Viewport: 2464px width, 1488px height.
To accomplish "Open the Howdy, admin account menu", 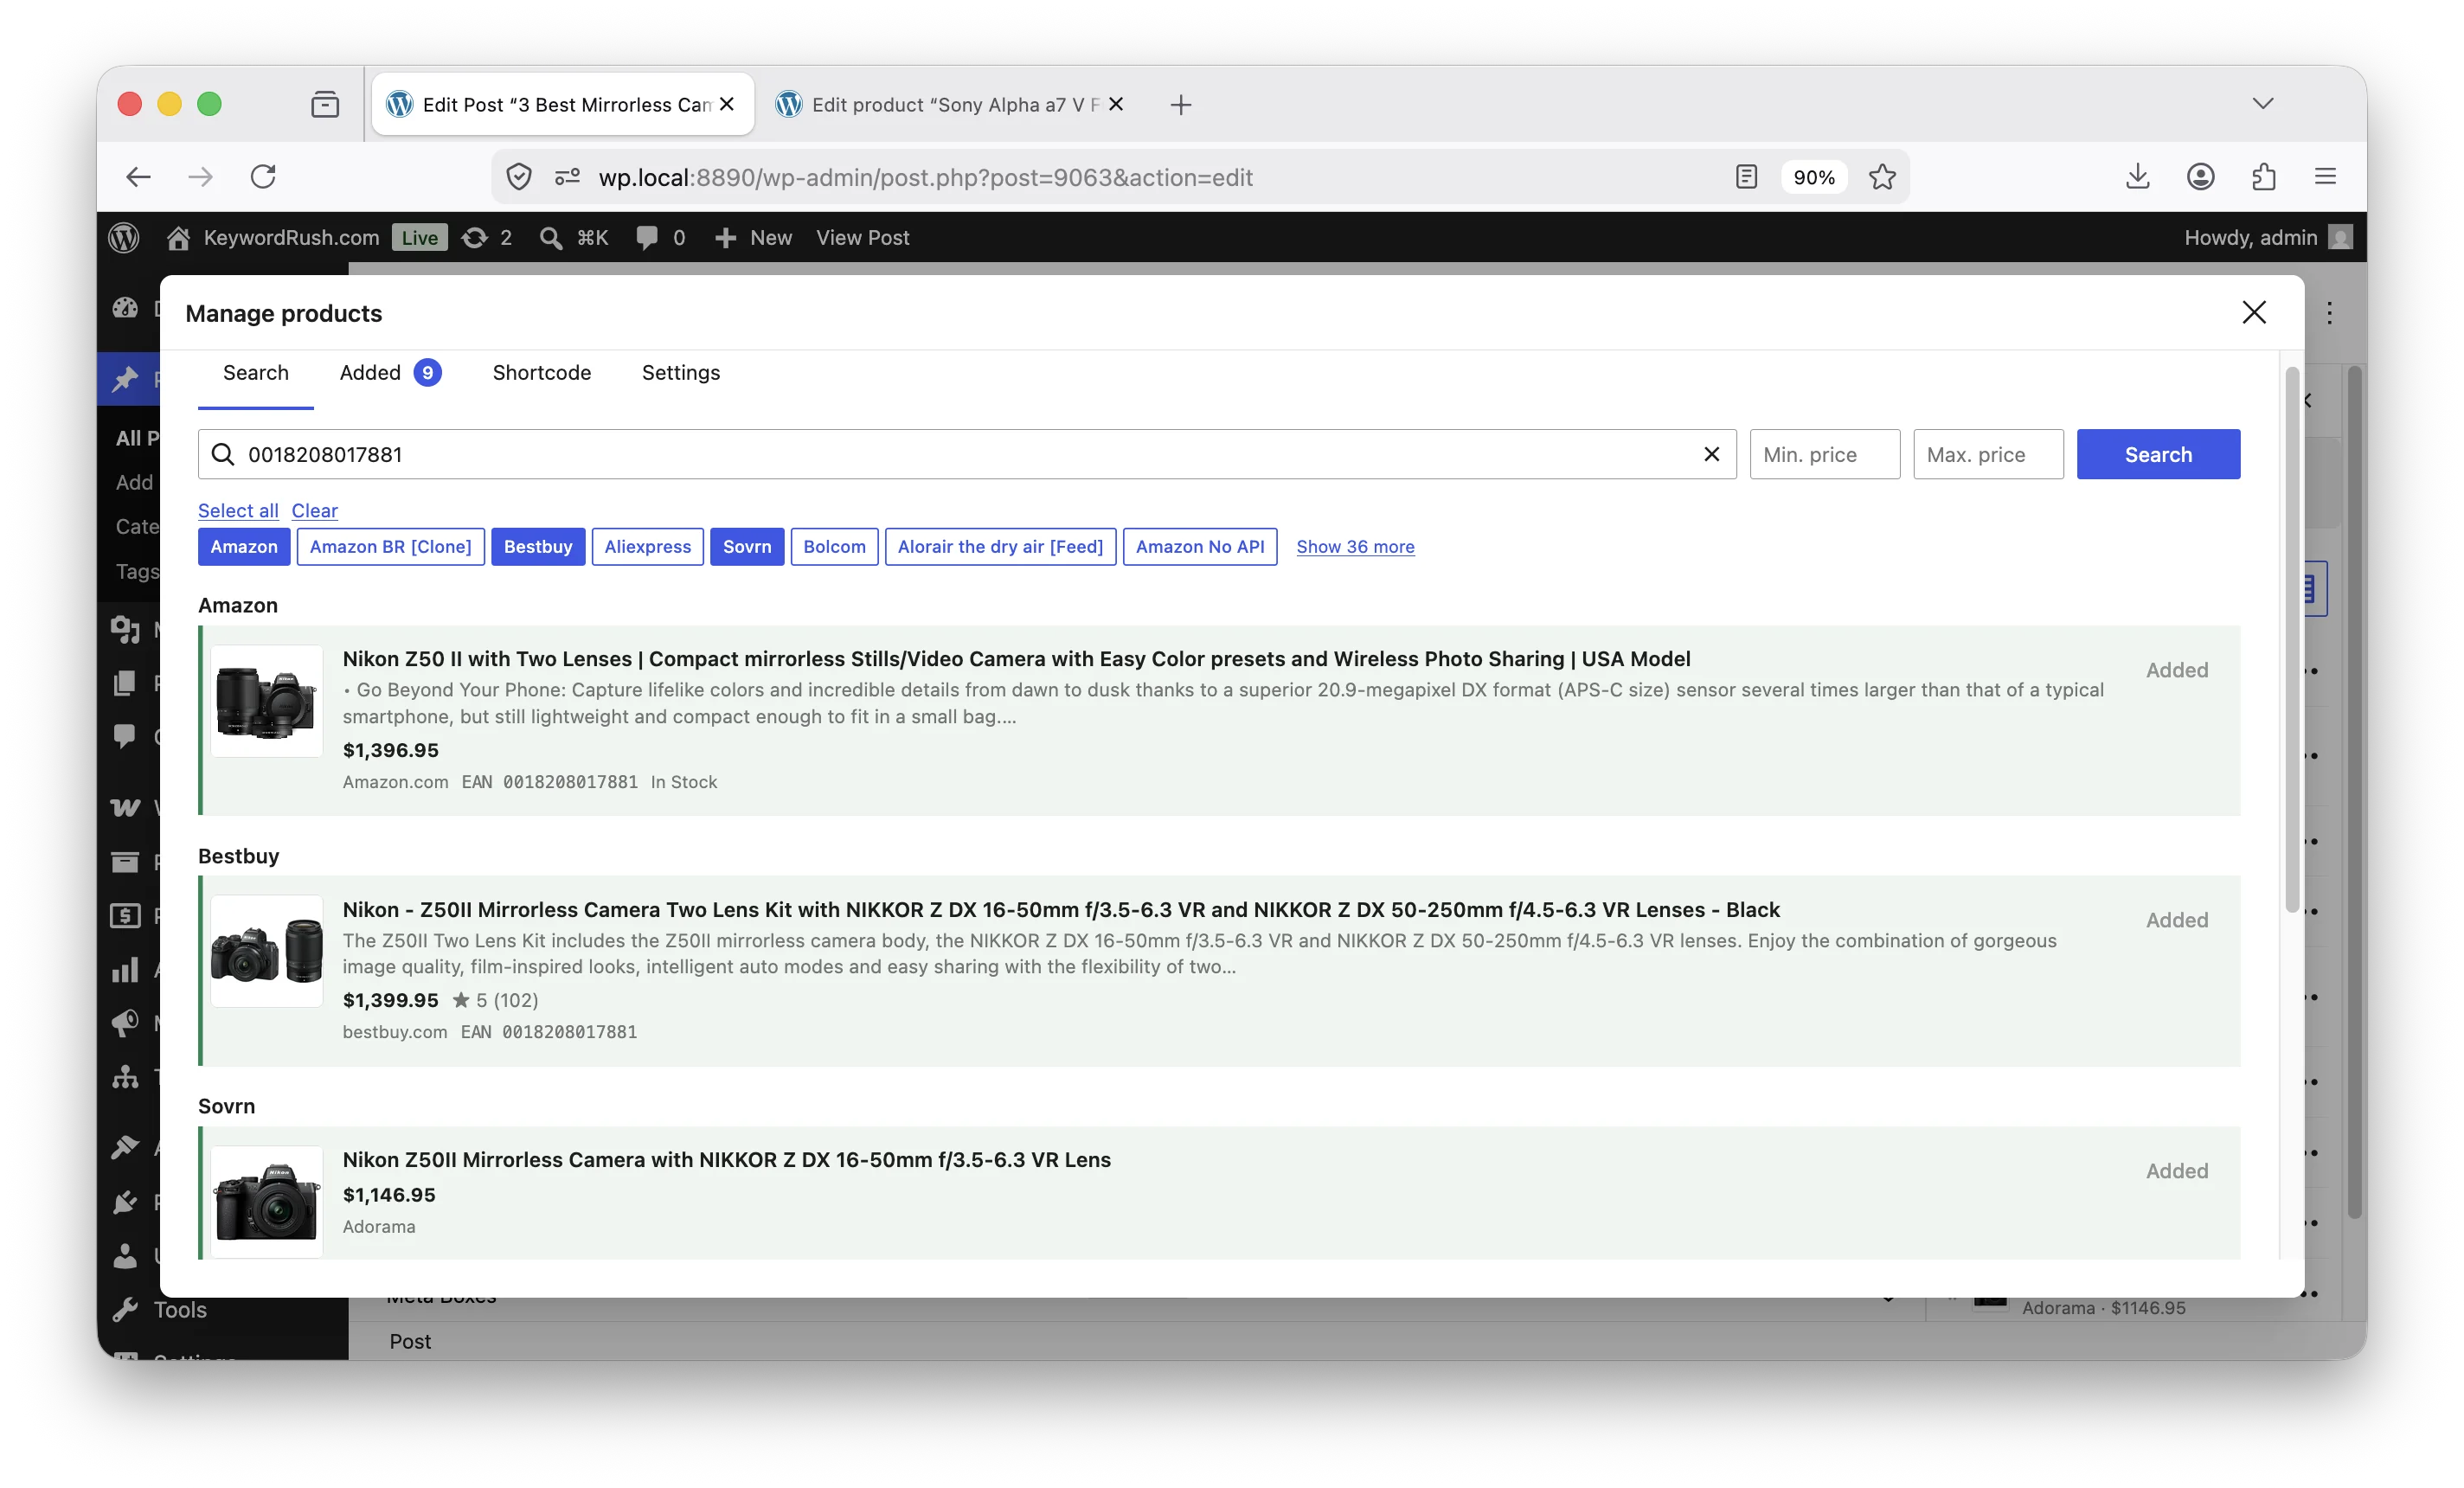I will tap(2267, 237).
